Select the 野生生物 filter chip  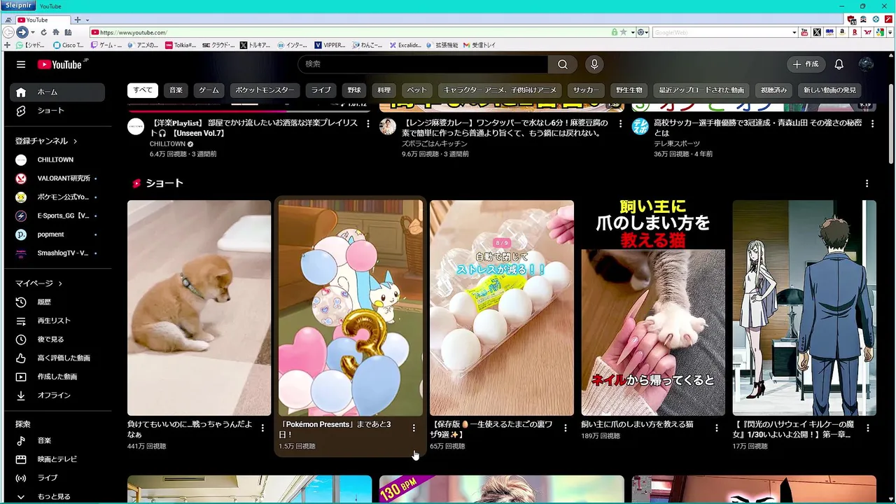pyautogui.click(x=629, y=90)
